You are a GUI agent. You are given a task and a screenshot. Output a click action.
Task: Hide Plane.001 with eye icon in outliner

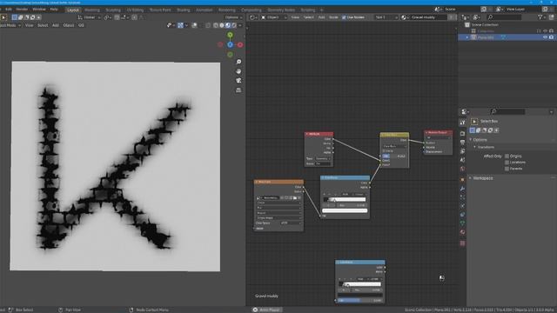pyautogui.click(x=545, y=37)
